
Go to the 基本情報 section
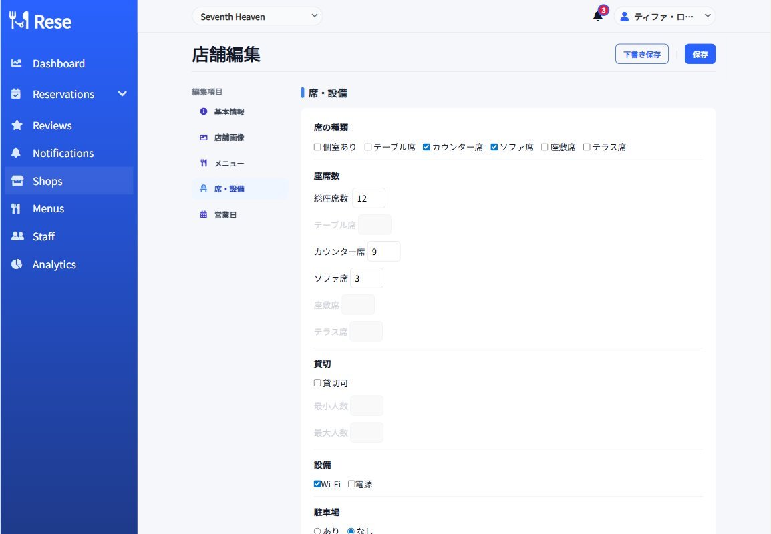pos(229,112)
